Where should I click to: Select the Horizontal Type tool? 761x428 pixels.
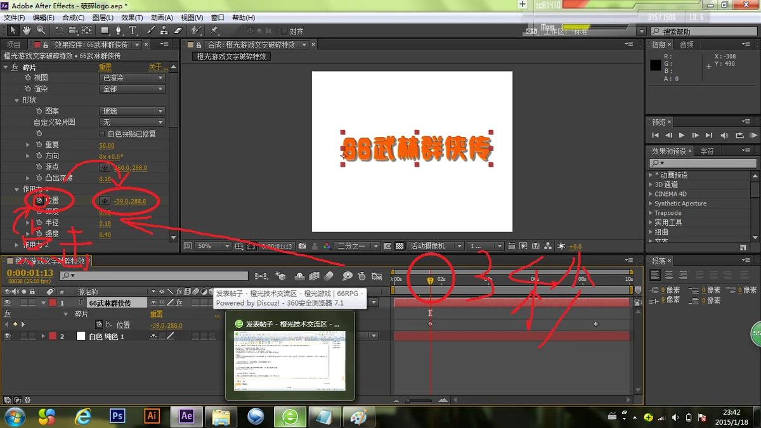pos(133,30)
